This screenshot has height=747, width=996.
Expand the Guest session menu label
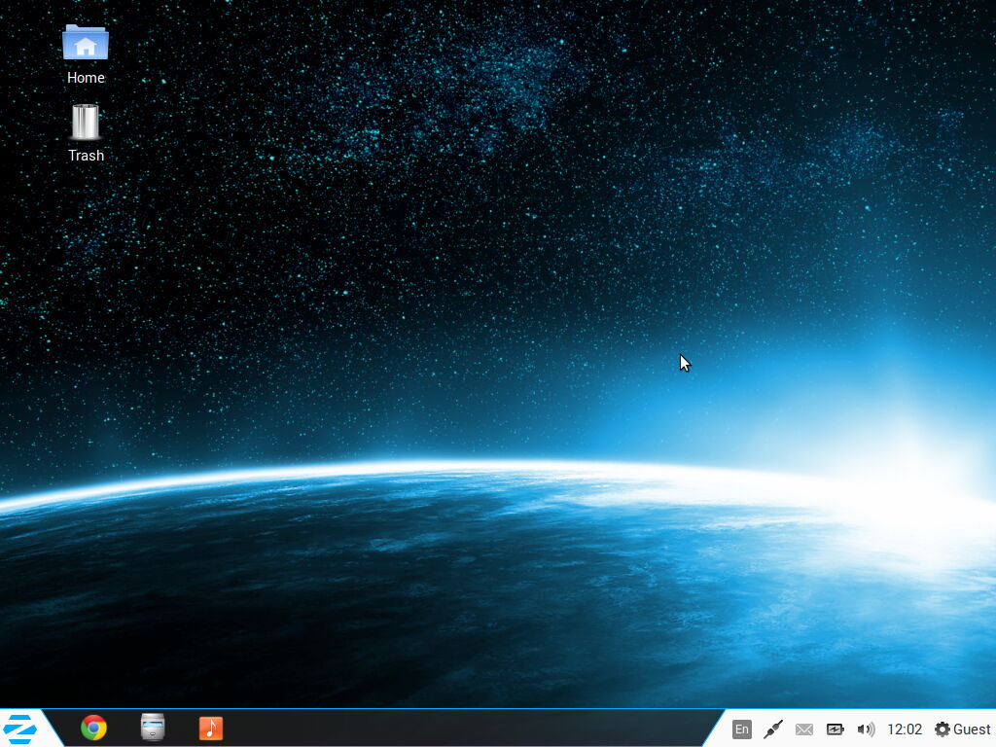(x=972, y=729)
